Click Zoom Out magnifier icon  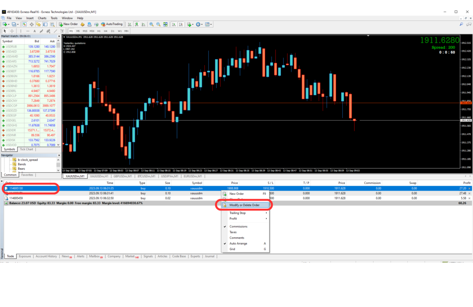(158, 24)
